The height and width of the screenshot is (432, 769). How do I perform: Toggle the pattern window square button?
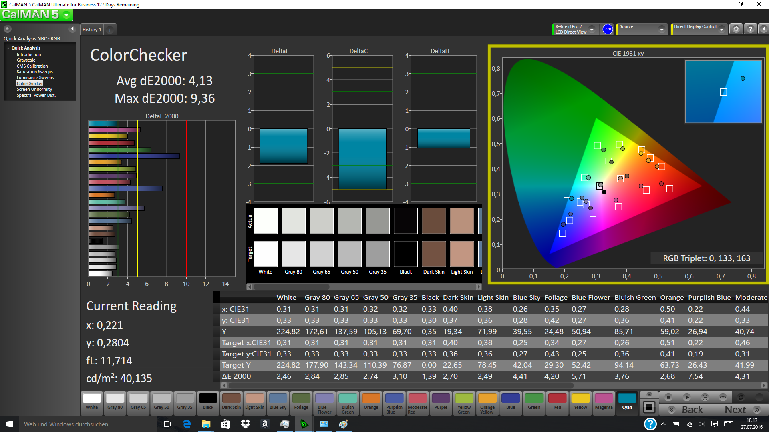649,407
